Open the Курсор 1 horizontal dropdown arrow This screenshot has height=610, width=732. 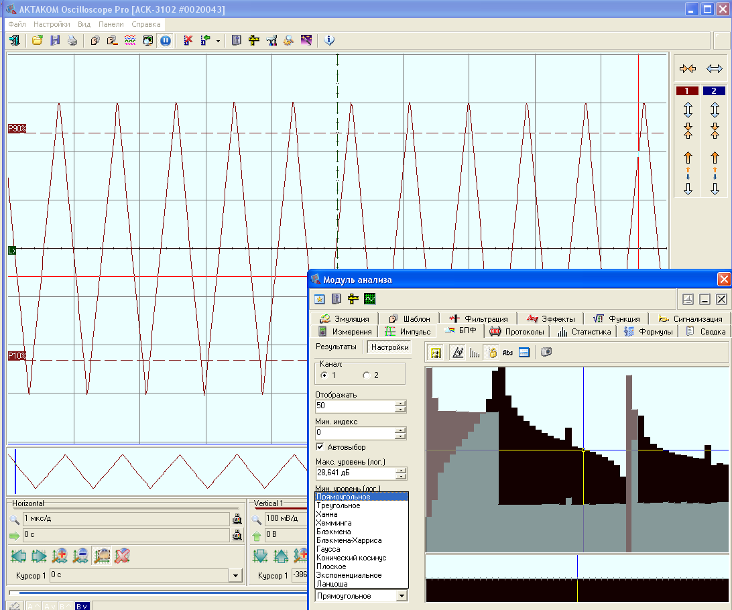coord(235,575)
